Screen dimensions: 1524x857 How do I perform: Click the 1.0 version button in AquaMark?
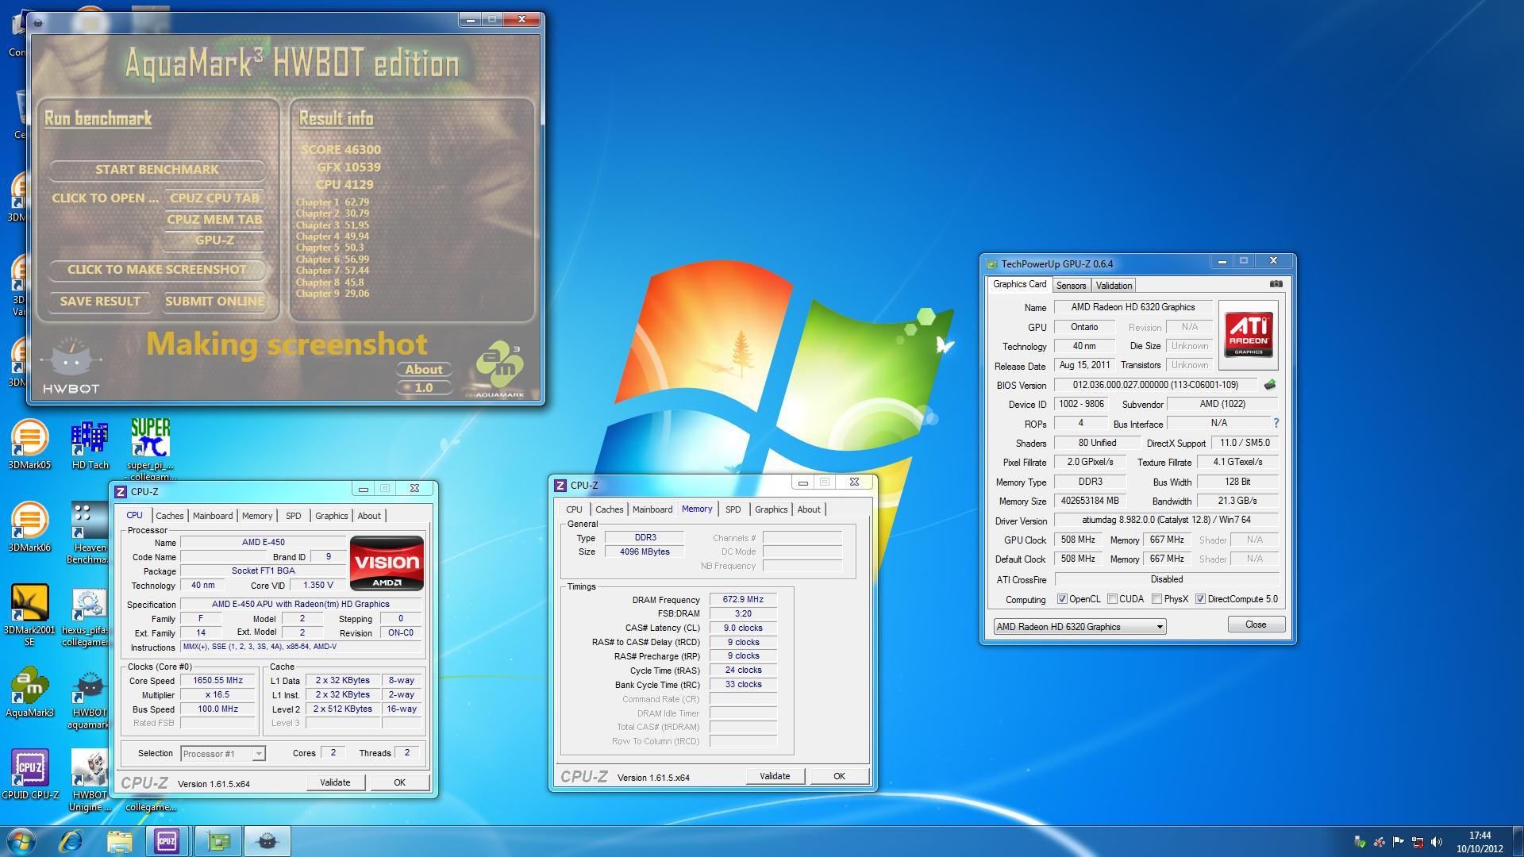(x=424, y=388)
